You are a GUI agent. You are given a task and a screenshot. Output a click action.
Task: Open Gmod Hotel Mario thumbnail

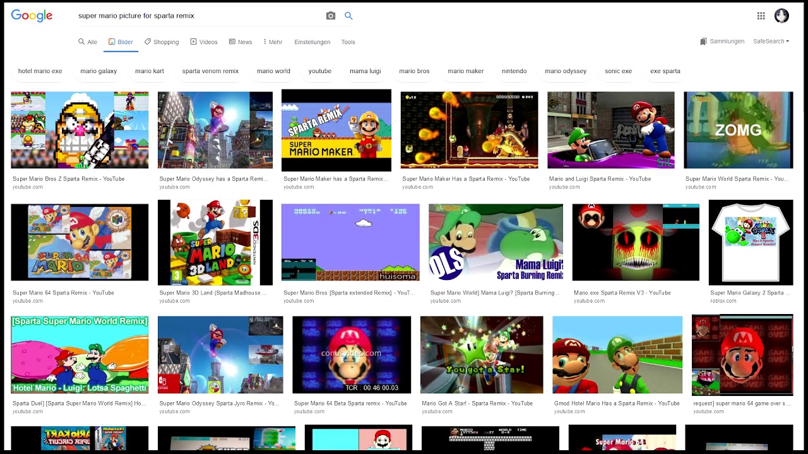pos(617,354)
